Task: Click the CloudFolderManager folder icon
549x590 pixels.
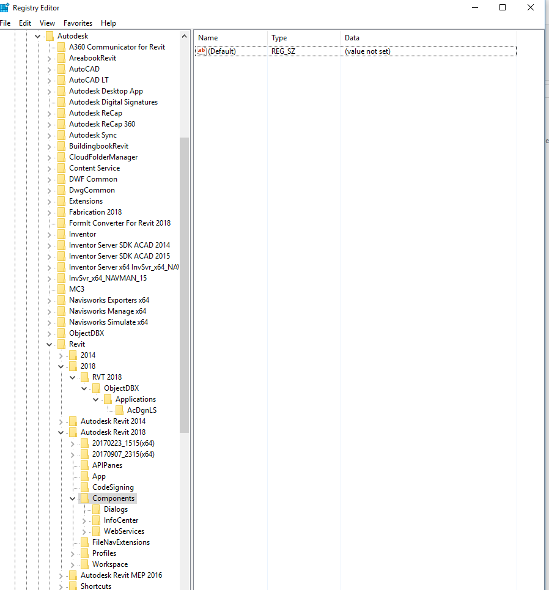Action: pyautogui.click(x=61, y=157)
